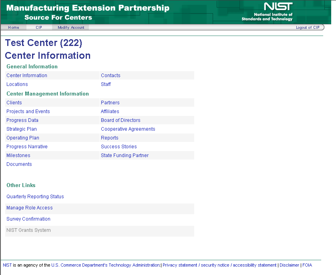Open the Strategic Plan link
Viewport: 336px width, 275px height.
pyautogui.click(x=22, y=129)
